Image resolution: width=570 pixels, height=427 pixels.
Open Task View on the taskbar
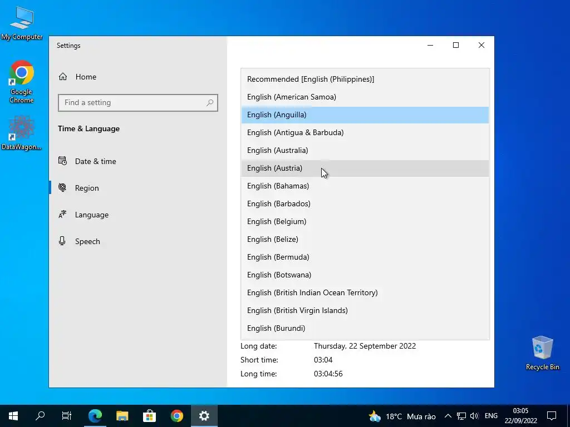point(67,416)
